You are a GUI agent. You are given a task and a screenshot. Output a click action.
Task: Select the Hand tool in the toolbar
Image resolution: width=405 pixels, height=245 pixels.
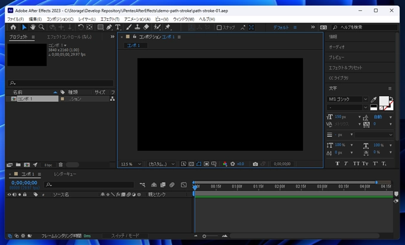[33, 27]
